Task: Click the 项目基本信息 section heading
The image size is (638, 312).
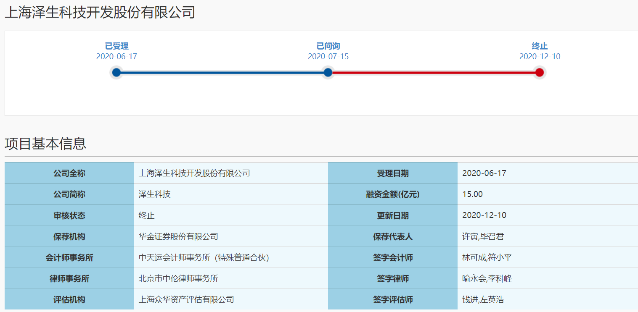Action: tap(45, 144)
